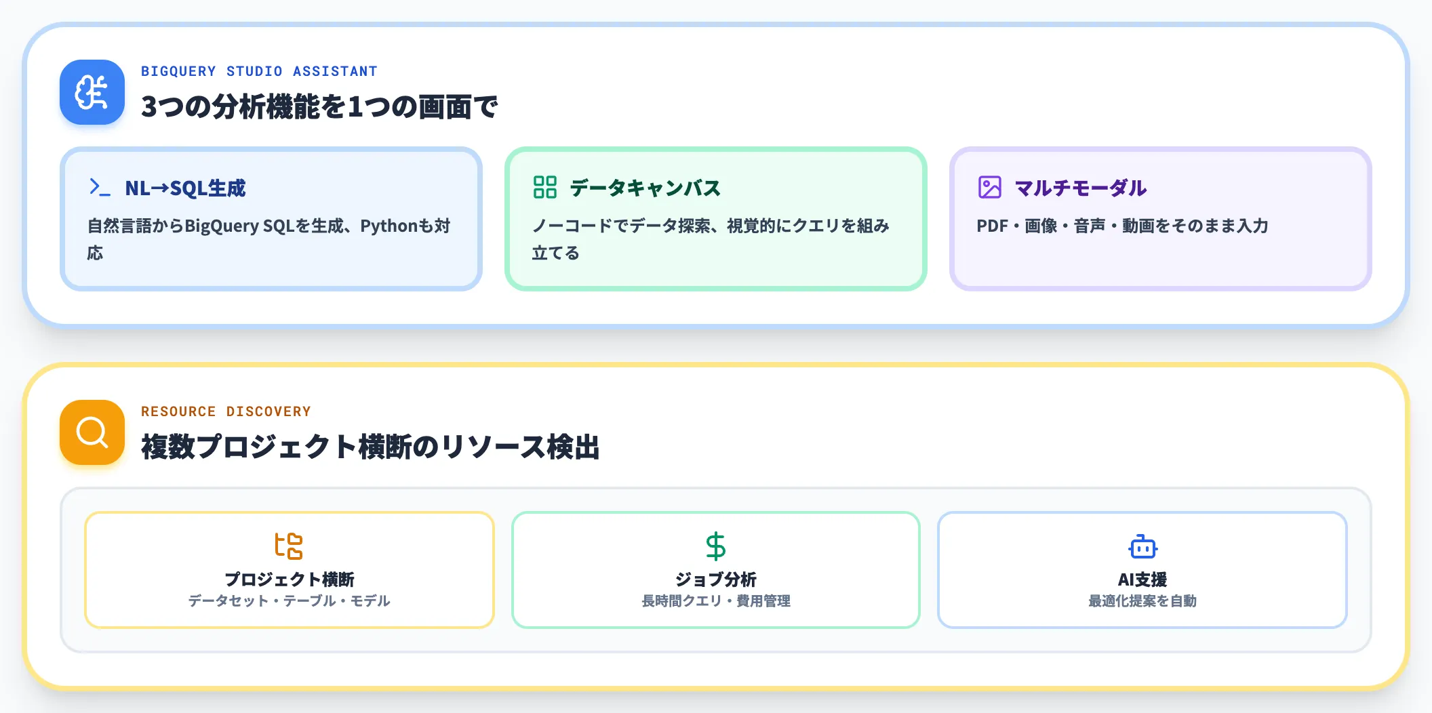The width and height of the screenshot is (1432, 713).
Task: Open the プロジェクト横断 card title
Action: (x=289, y=579)
